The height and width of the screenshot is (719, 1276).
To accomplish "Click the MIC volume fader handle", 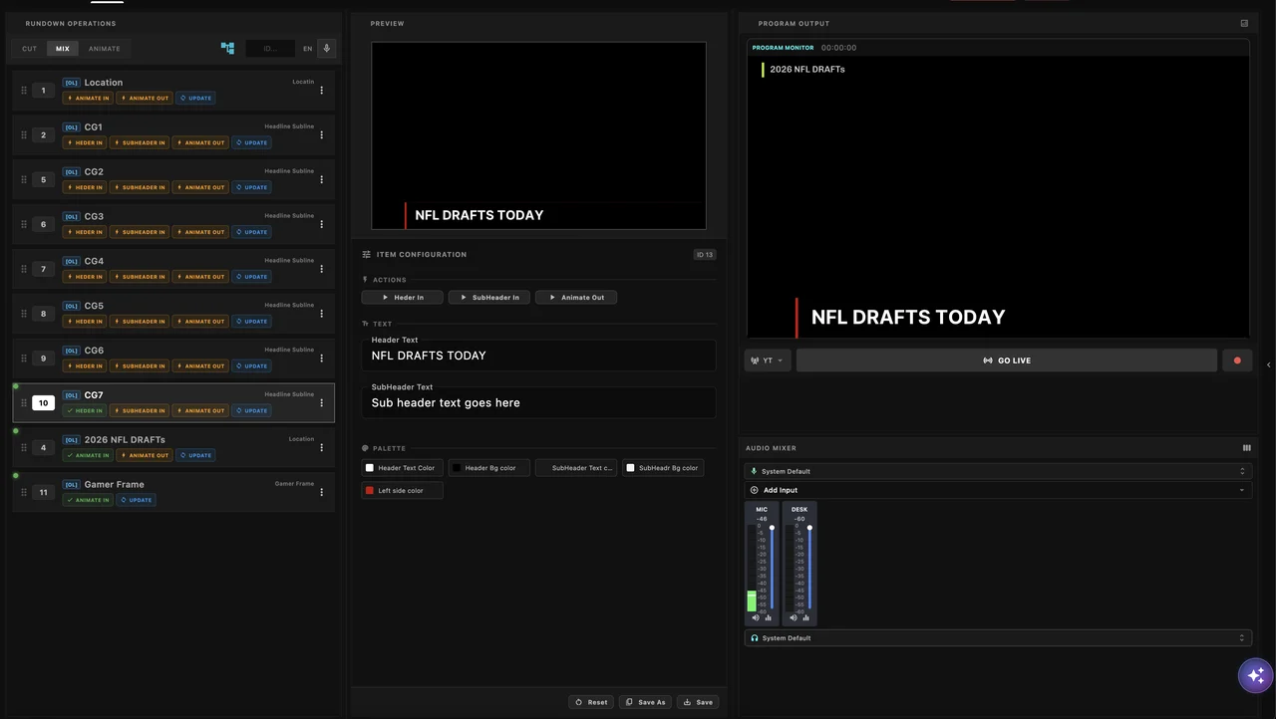I will (772, 528).
